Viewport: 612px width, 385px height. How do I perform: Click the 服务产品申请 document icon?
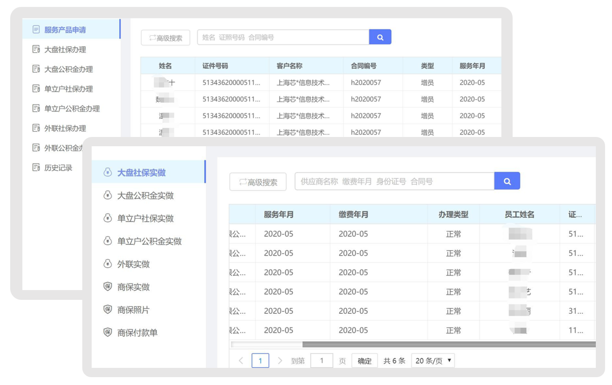click(36, 30)
